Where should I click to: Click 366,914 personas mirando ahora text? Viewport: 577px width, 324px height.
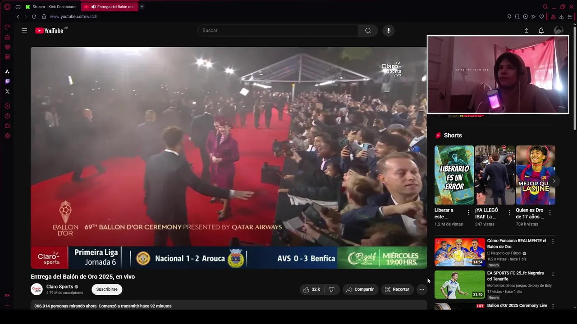(x=65, y=306)
